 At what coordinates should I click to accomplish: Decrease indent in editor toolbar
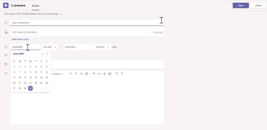[x=71, y=74]
